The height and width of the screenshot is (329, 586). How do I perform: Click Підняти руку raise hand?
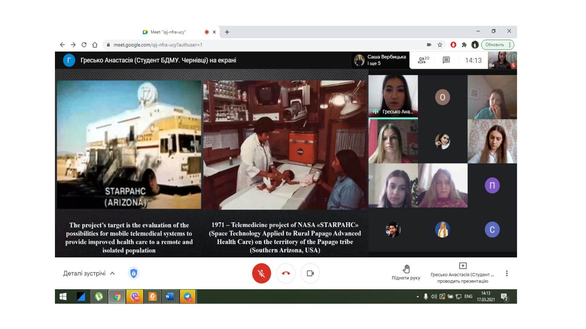click(406, 273)
